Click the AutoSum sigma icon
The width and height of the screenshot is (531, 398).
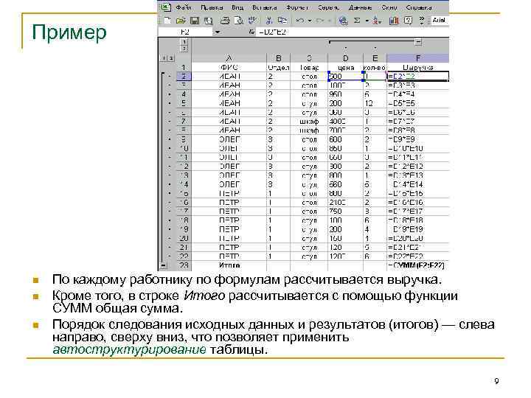(357, 21)
